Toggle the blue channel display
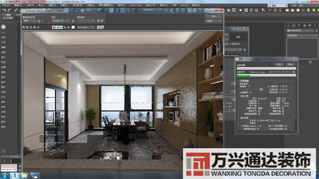The image size is (319, 179). [x=61, y=27]
